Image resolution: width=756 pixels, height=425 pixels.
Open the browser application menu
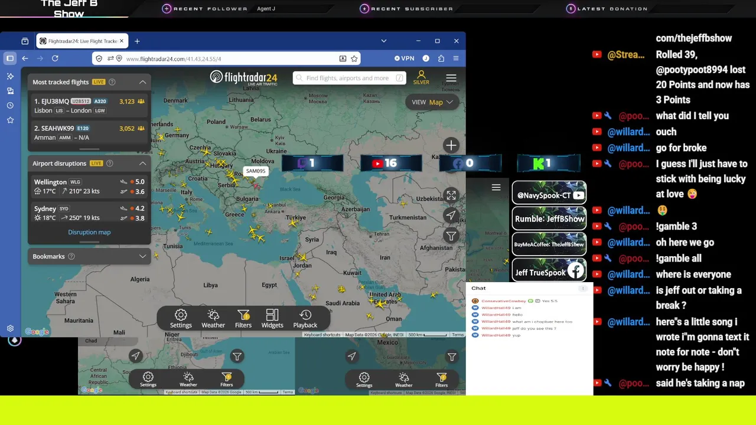click(456, 58)
